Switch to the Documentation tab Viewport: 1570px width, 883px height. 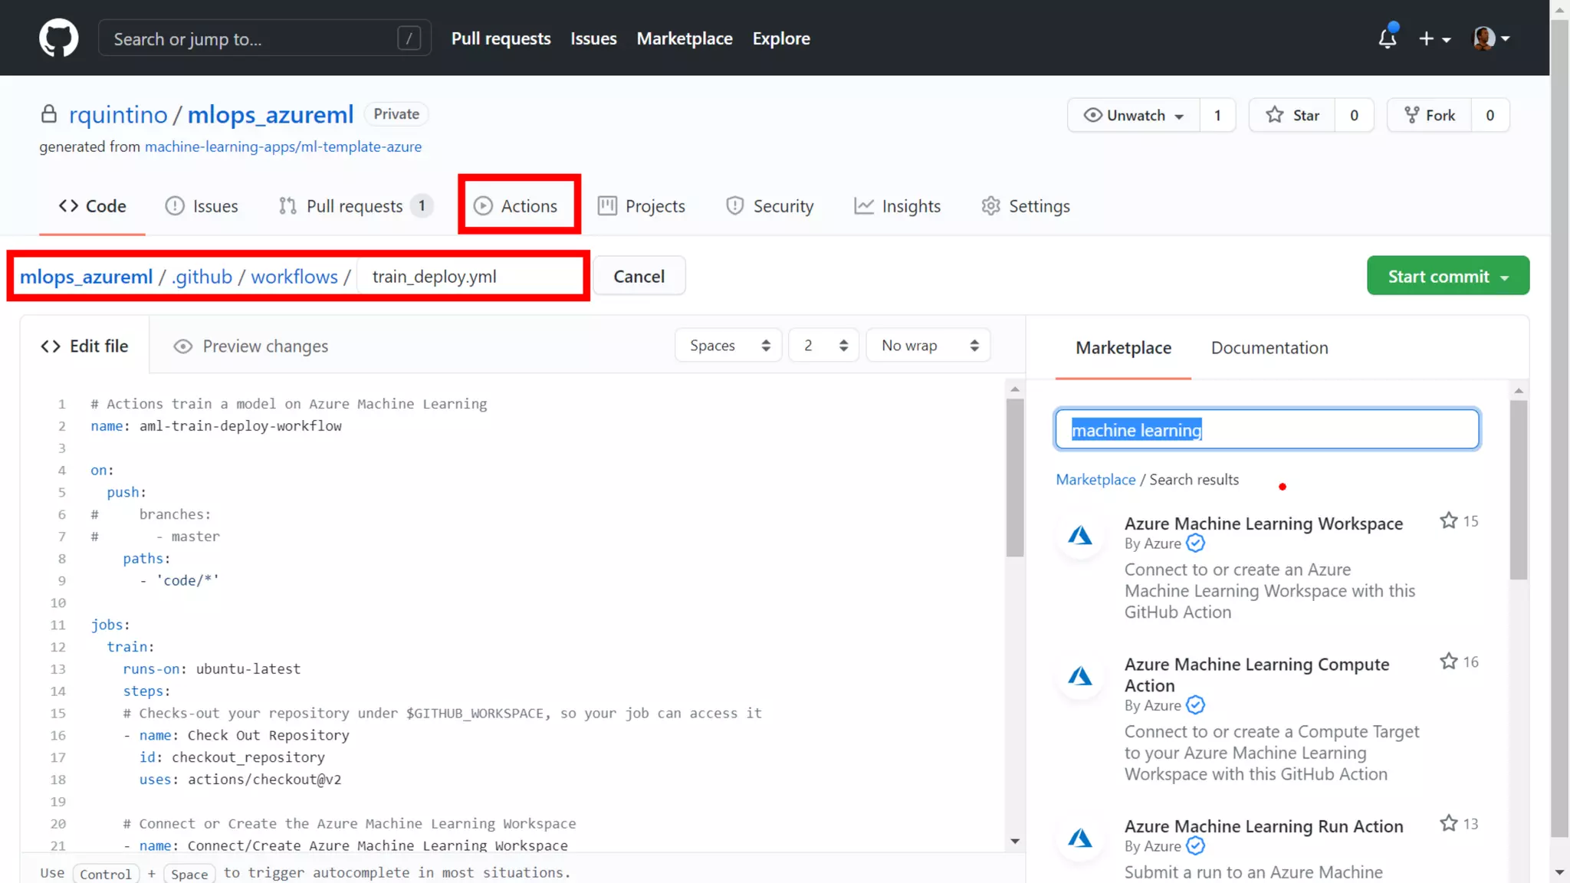coord(1269,348)
